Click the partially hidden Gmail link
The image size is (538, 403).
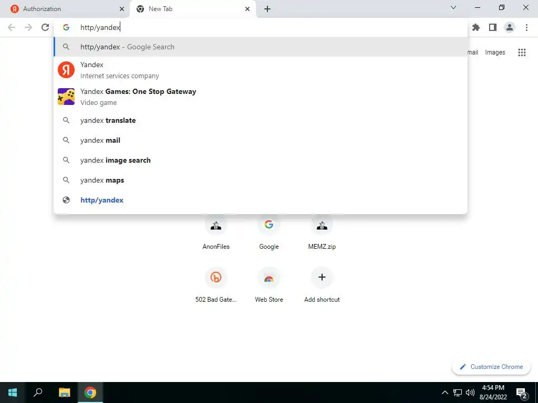tap(473, 52)
